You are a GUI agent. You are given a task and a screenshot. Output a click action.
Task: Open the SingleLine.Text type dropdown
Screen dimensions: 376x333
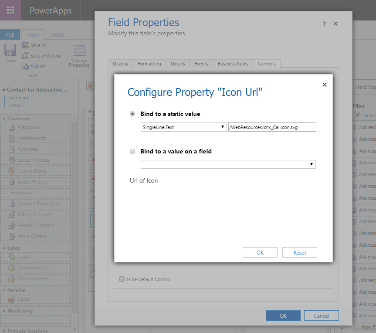point(183,127)
